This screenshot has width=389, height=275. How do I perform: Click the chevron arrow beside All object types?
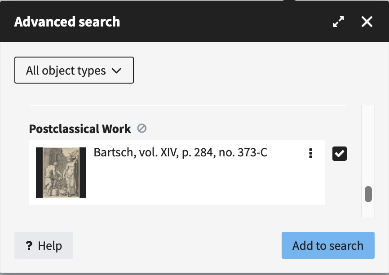pyautogui.click(x=116, y=71)
